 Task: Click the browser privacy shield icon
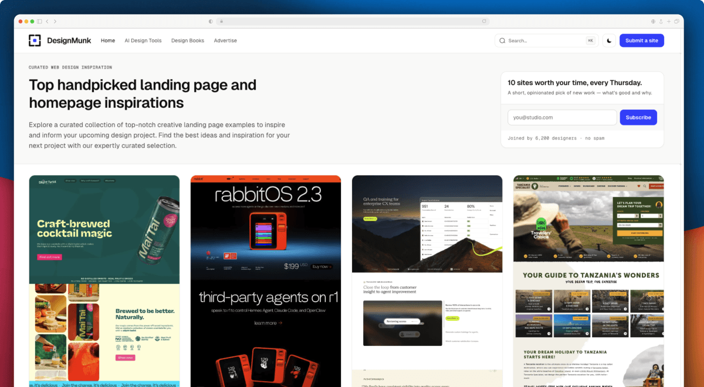click(211, 21)
